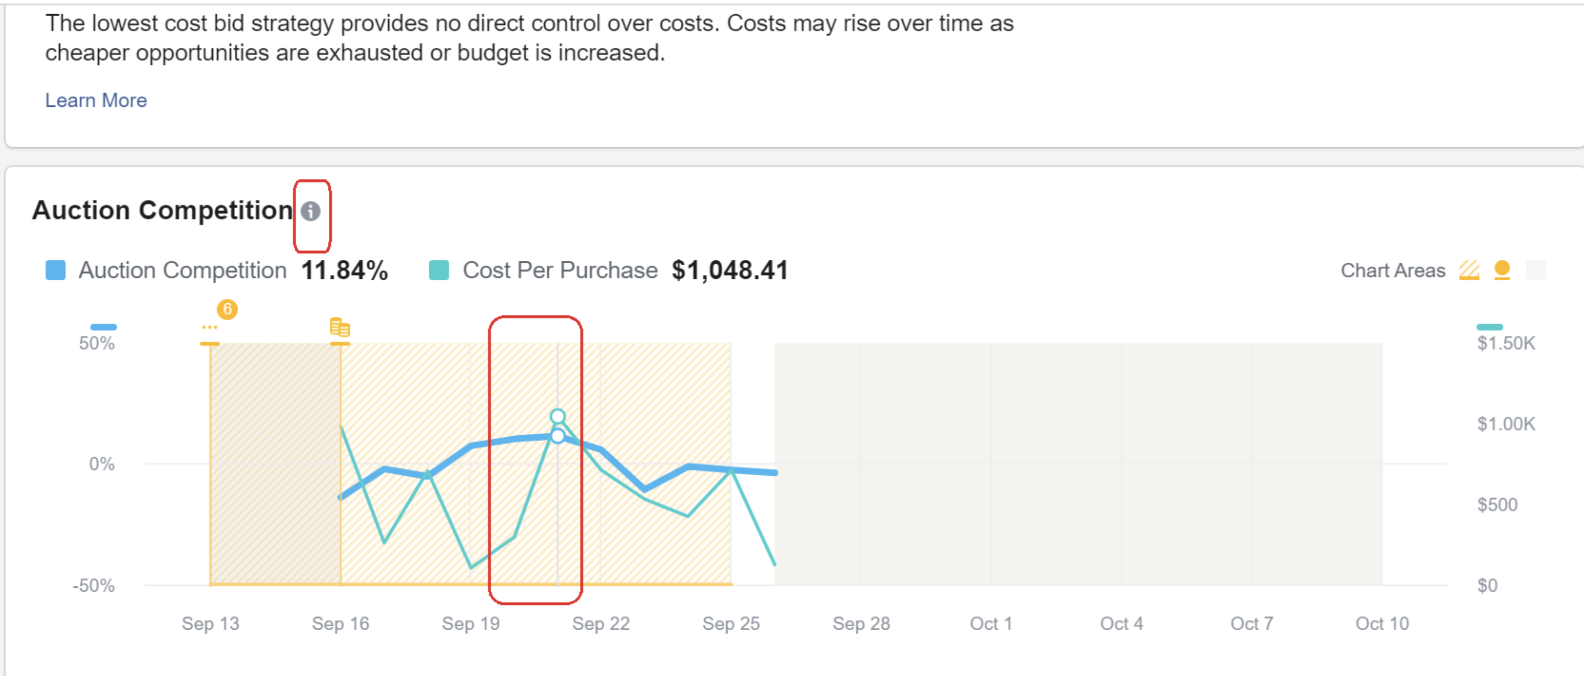Click the $500 right-axis label
Image resolution: width=1584 pixels, height=676 pixels.
tap(1497, 504)
